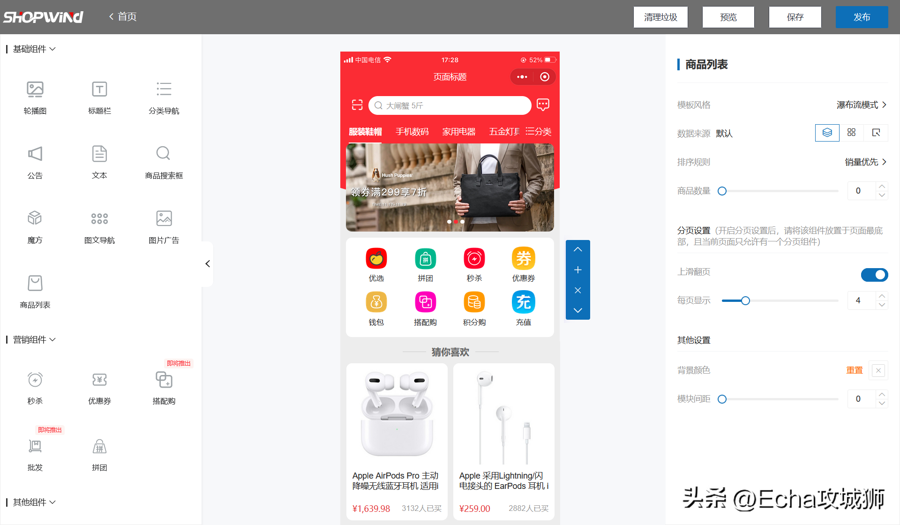900x525 pixels.
Task: Reset background color via 重置
Action: coord(854,370)
